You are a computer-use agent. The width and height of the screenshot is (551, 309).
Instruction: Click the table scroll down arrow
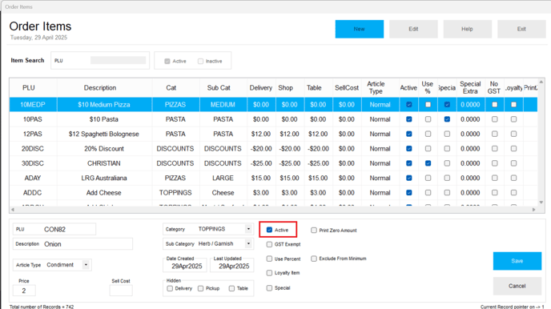pos(541,203)
